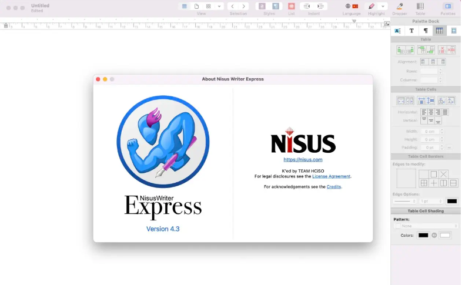Open the Pattern None dropdown
462x285 pixels.
click(426, 226)
